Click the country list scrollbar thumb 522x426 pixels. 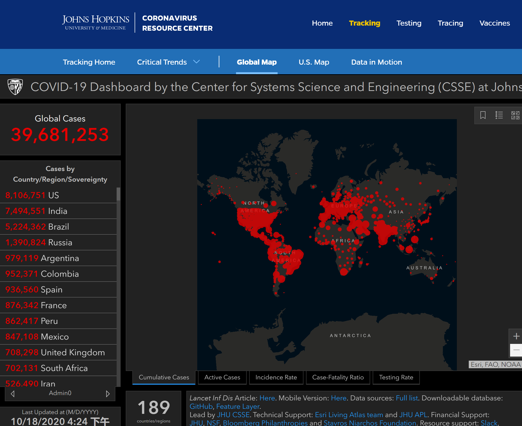pyautogui.click(x=118, y=194)
